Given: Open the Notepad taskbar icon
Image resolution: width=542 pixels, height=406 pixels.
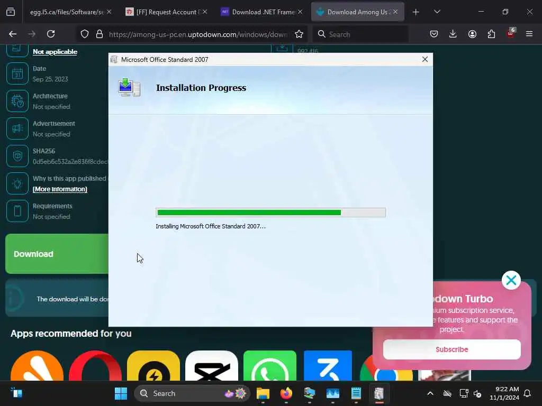Looking at the screenshot, I should point(356,393).
